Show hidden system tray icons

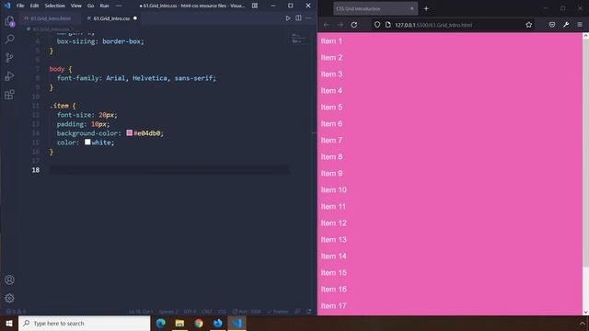583,323
